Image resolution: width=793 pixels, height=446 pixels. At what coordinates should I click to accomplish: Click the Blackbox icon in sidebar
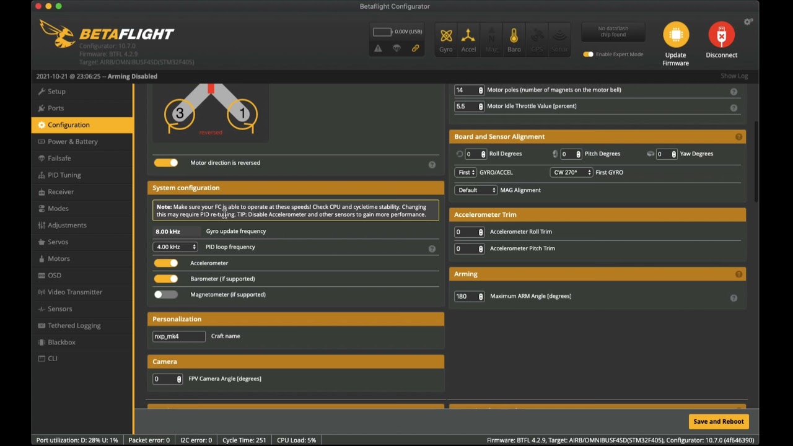42,343
